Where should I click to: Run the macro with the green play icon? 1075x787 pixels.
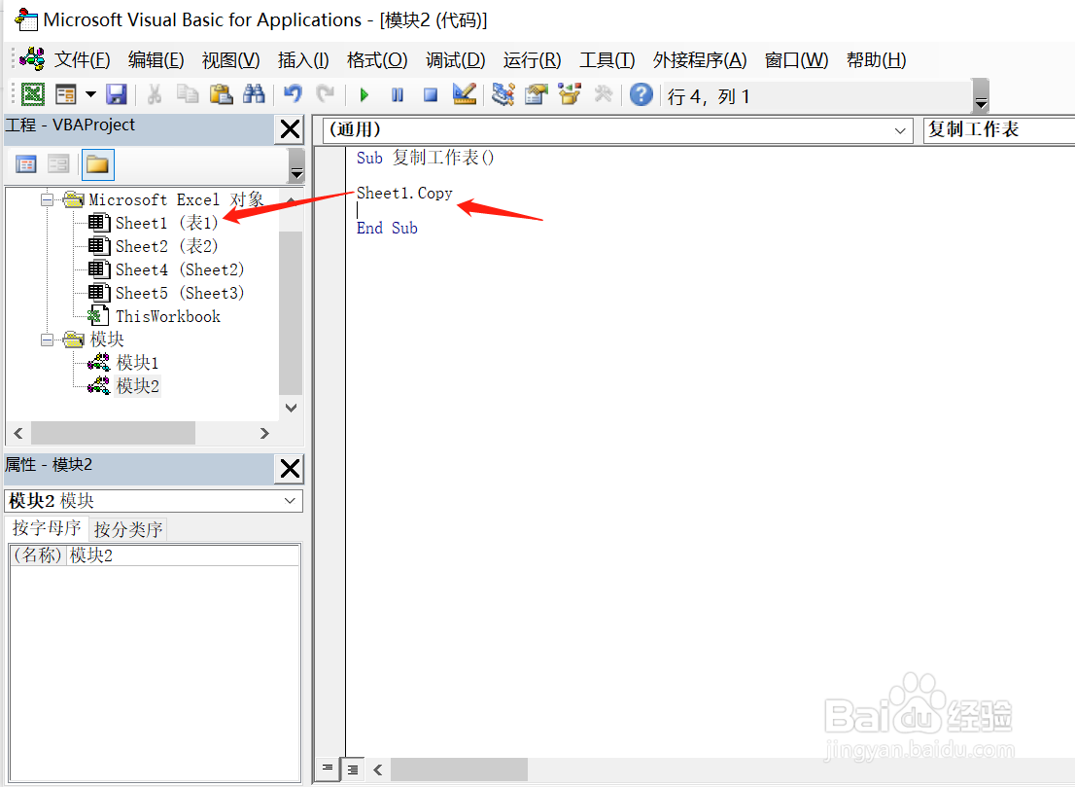(364, 94)
